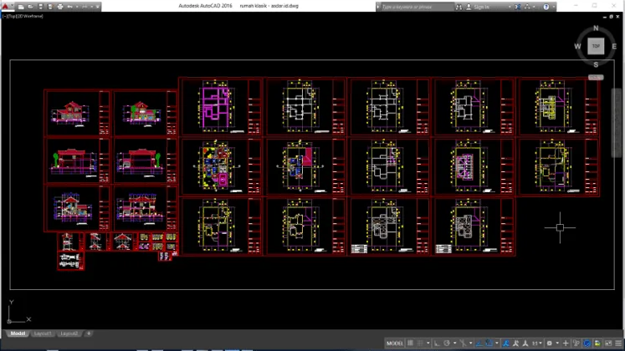The image size is (625, 351).
Task: Expand the Quick Access Toolbar customize arrow
Action: 97,7
